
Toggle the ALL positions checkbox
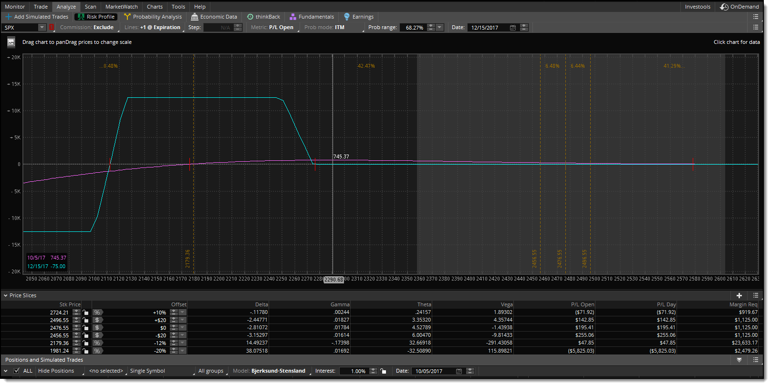pos(17,371)
